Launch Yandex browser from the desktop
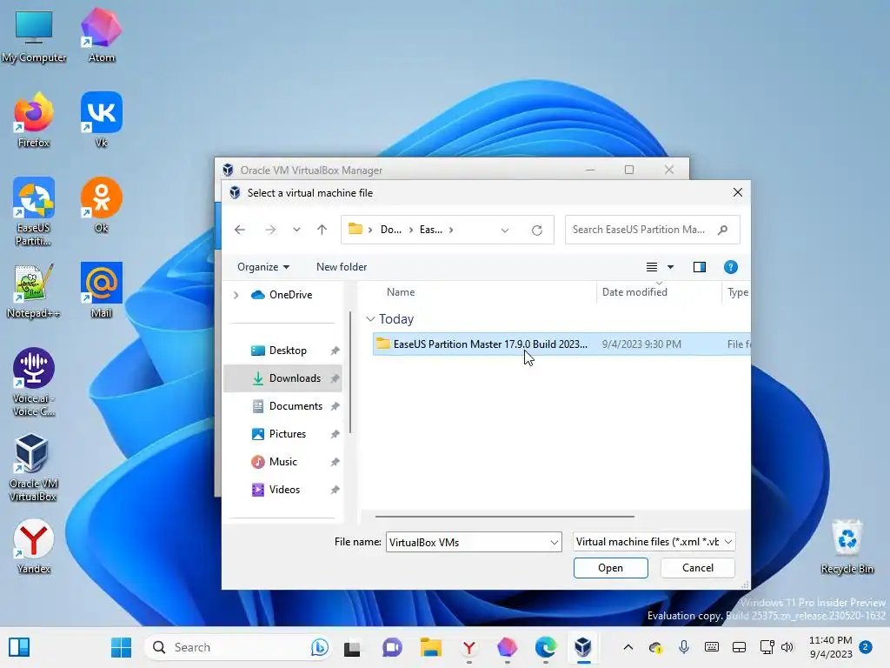Screen dimensions: 890x668 pos(34,546)
